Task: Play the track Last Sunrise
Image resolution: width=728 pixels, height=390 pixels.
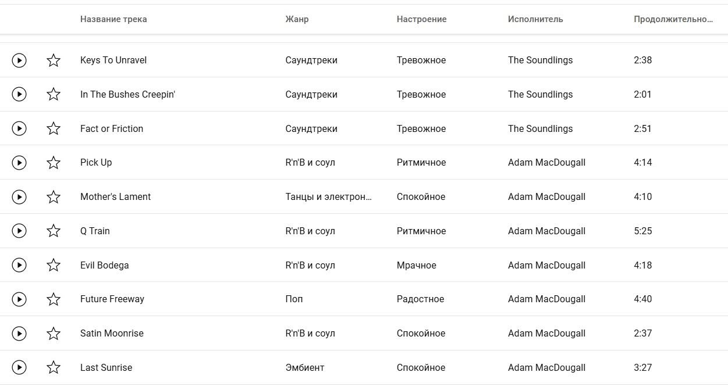Action: 19,368
